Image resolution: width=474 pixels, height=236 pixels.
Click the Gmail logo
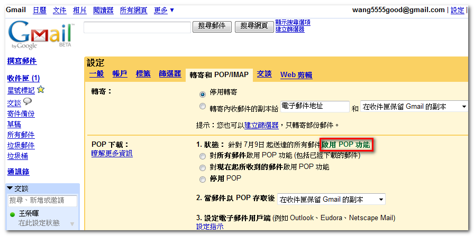tap(40, 35)
